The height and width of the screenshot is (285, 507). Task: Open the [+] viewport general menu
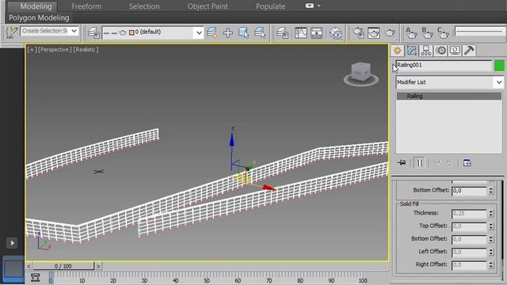[x=32, y=49]
